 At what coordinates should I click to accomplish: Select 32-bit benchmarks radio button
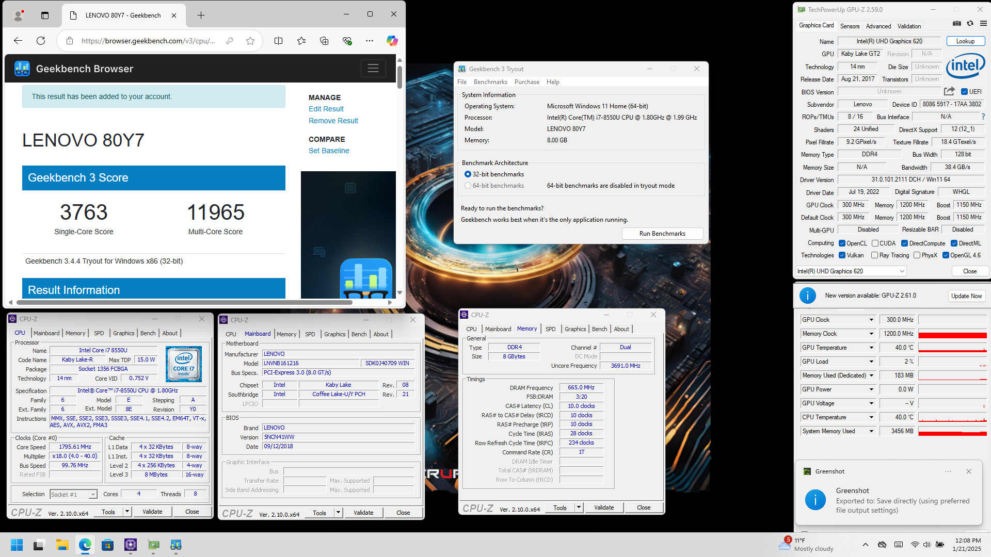click(468, 174)
